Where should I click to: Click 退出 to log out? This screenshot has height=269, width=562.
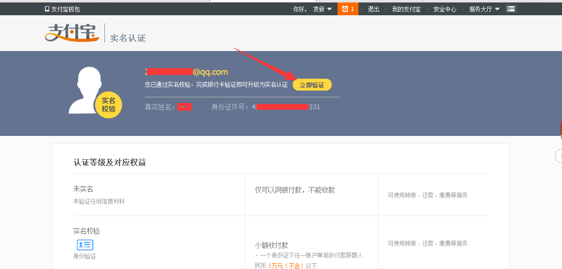point(373,10)
